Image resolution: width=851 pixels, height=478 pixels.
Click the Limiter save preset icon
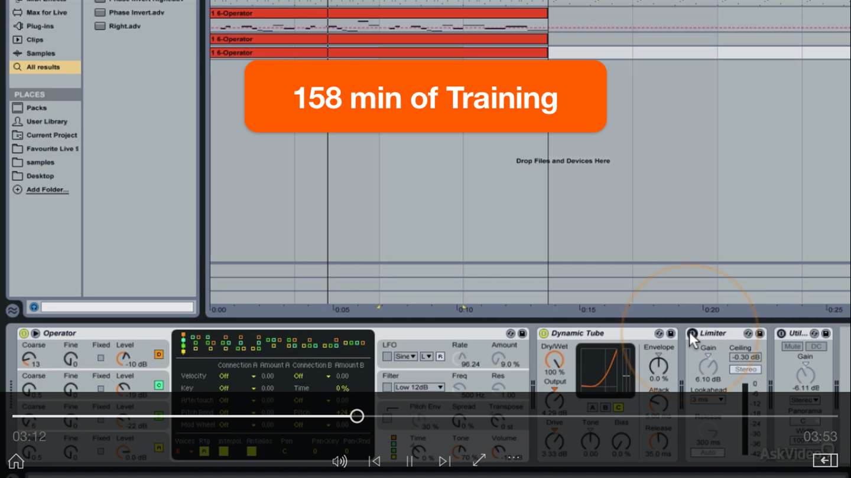[760, 333]
